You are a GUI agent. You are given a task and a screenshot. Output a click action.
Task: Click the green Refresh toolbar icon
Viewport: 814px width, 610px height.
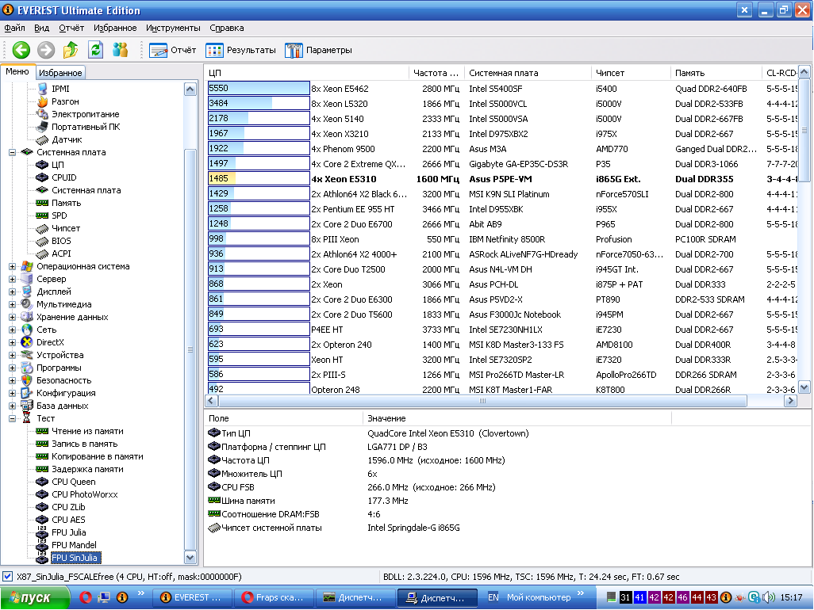(95, 50)
